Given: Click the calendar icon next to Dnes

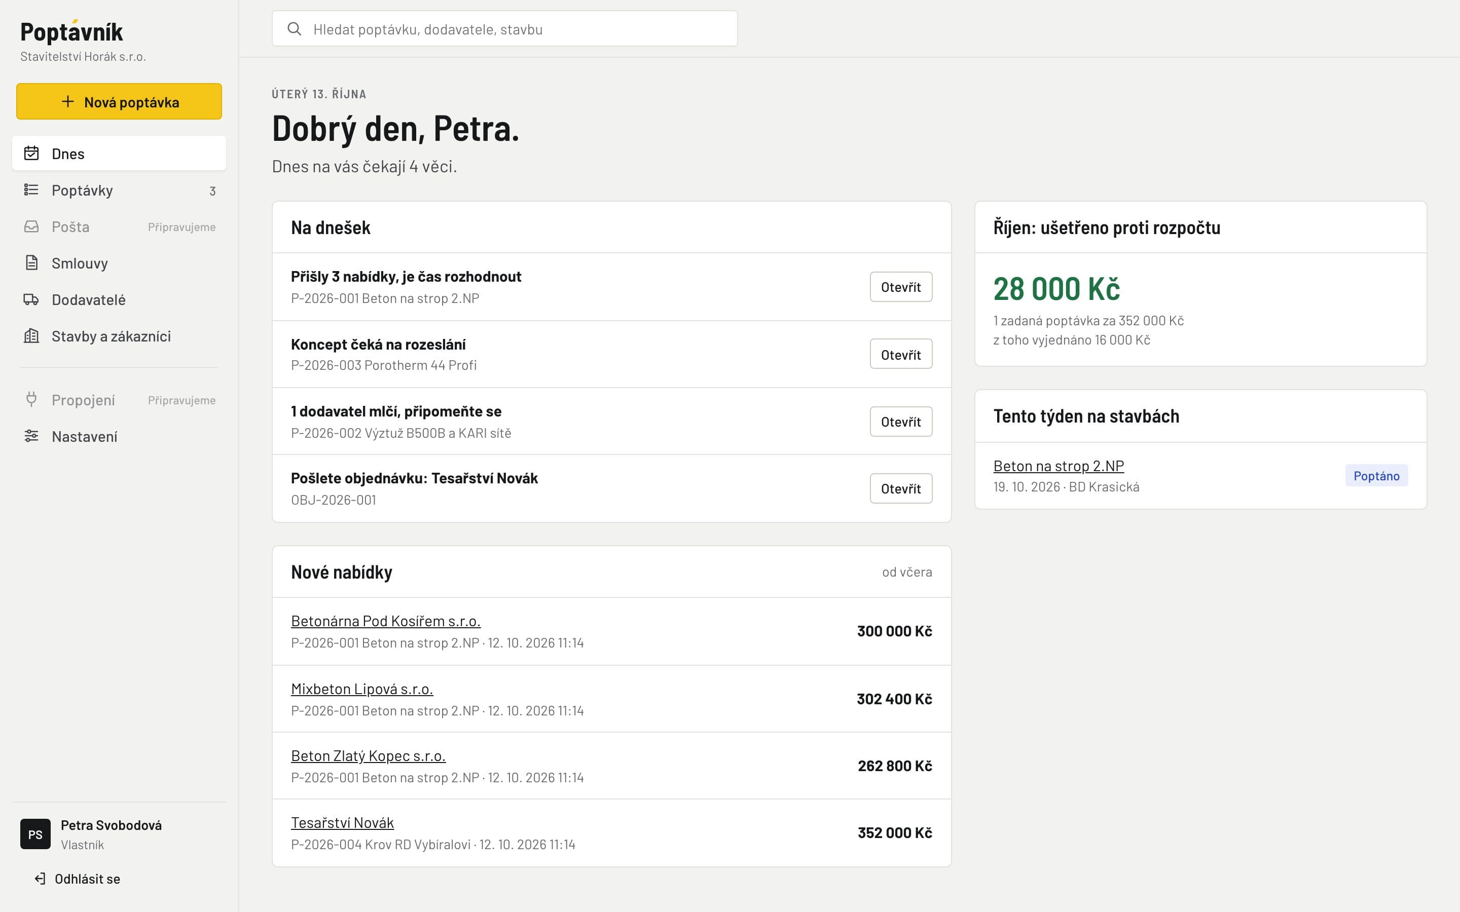Looking at the screenshot, I should (x=31, y=153).
